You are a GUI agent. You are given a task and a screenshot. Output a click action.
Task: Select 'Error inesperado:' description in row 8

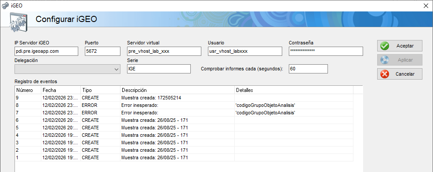coord(139,105)
